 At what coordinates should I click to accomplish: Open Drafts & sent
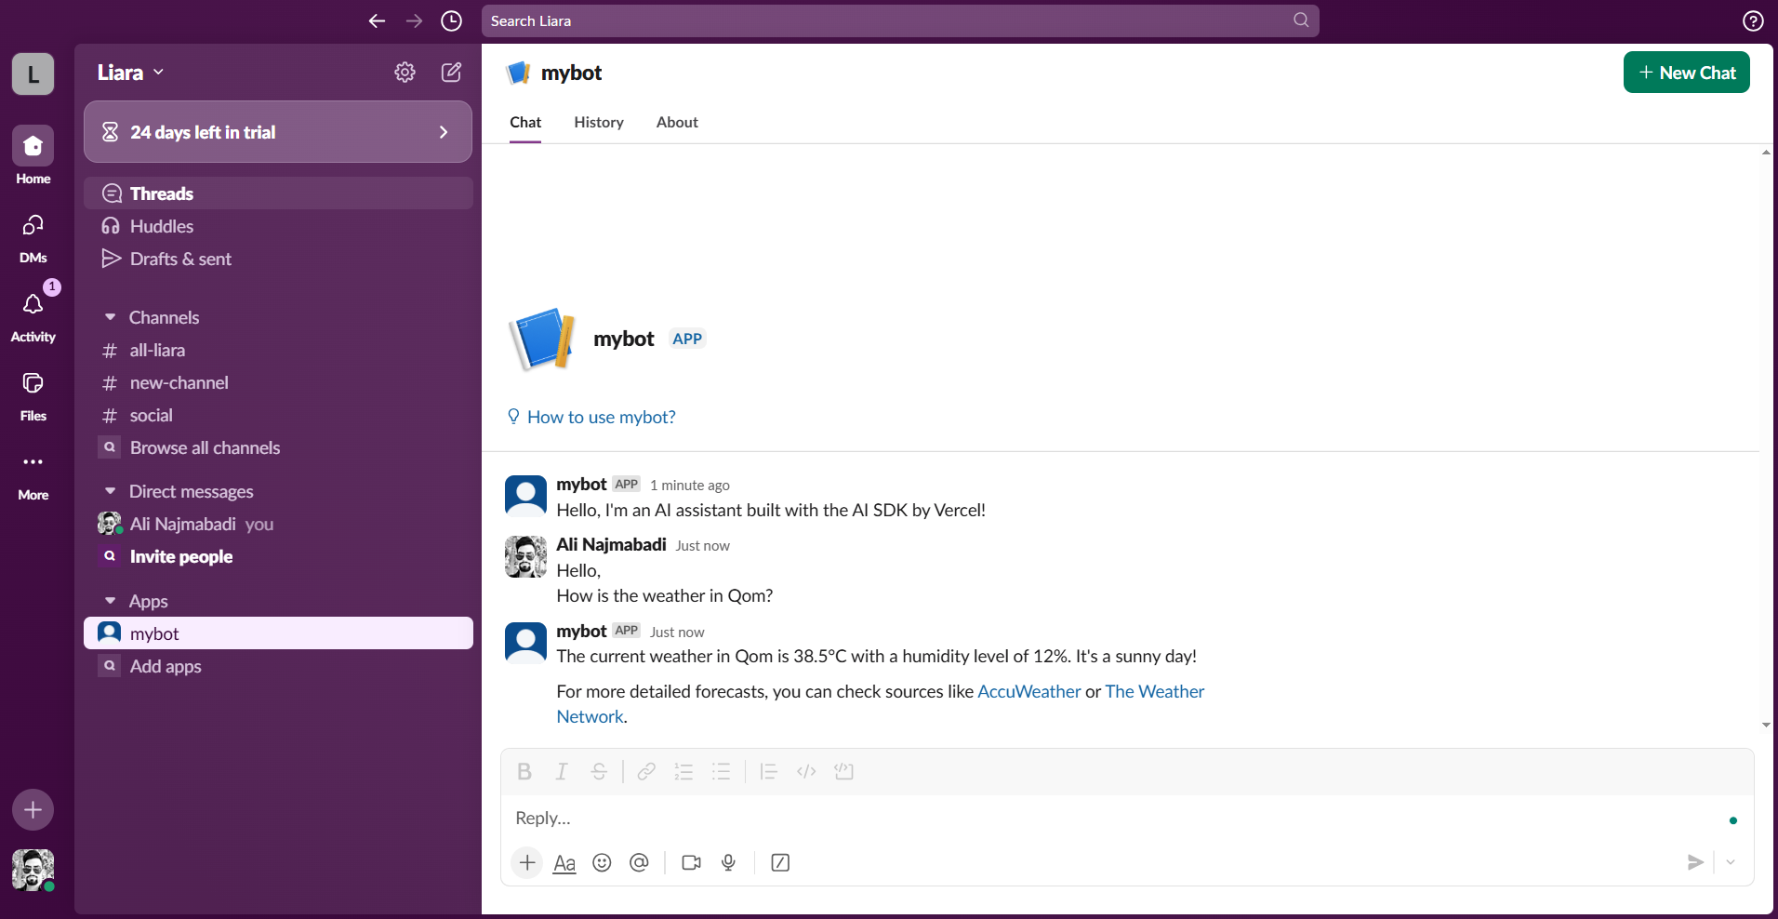coord(278,259)
